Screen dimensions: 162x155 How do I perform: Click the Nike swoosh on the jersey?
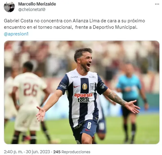pyautogui.click(x=76, y=86)
